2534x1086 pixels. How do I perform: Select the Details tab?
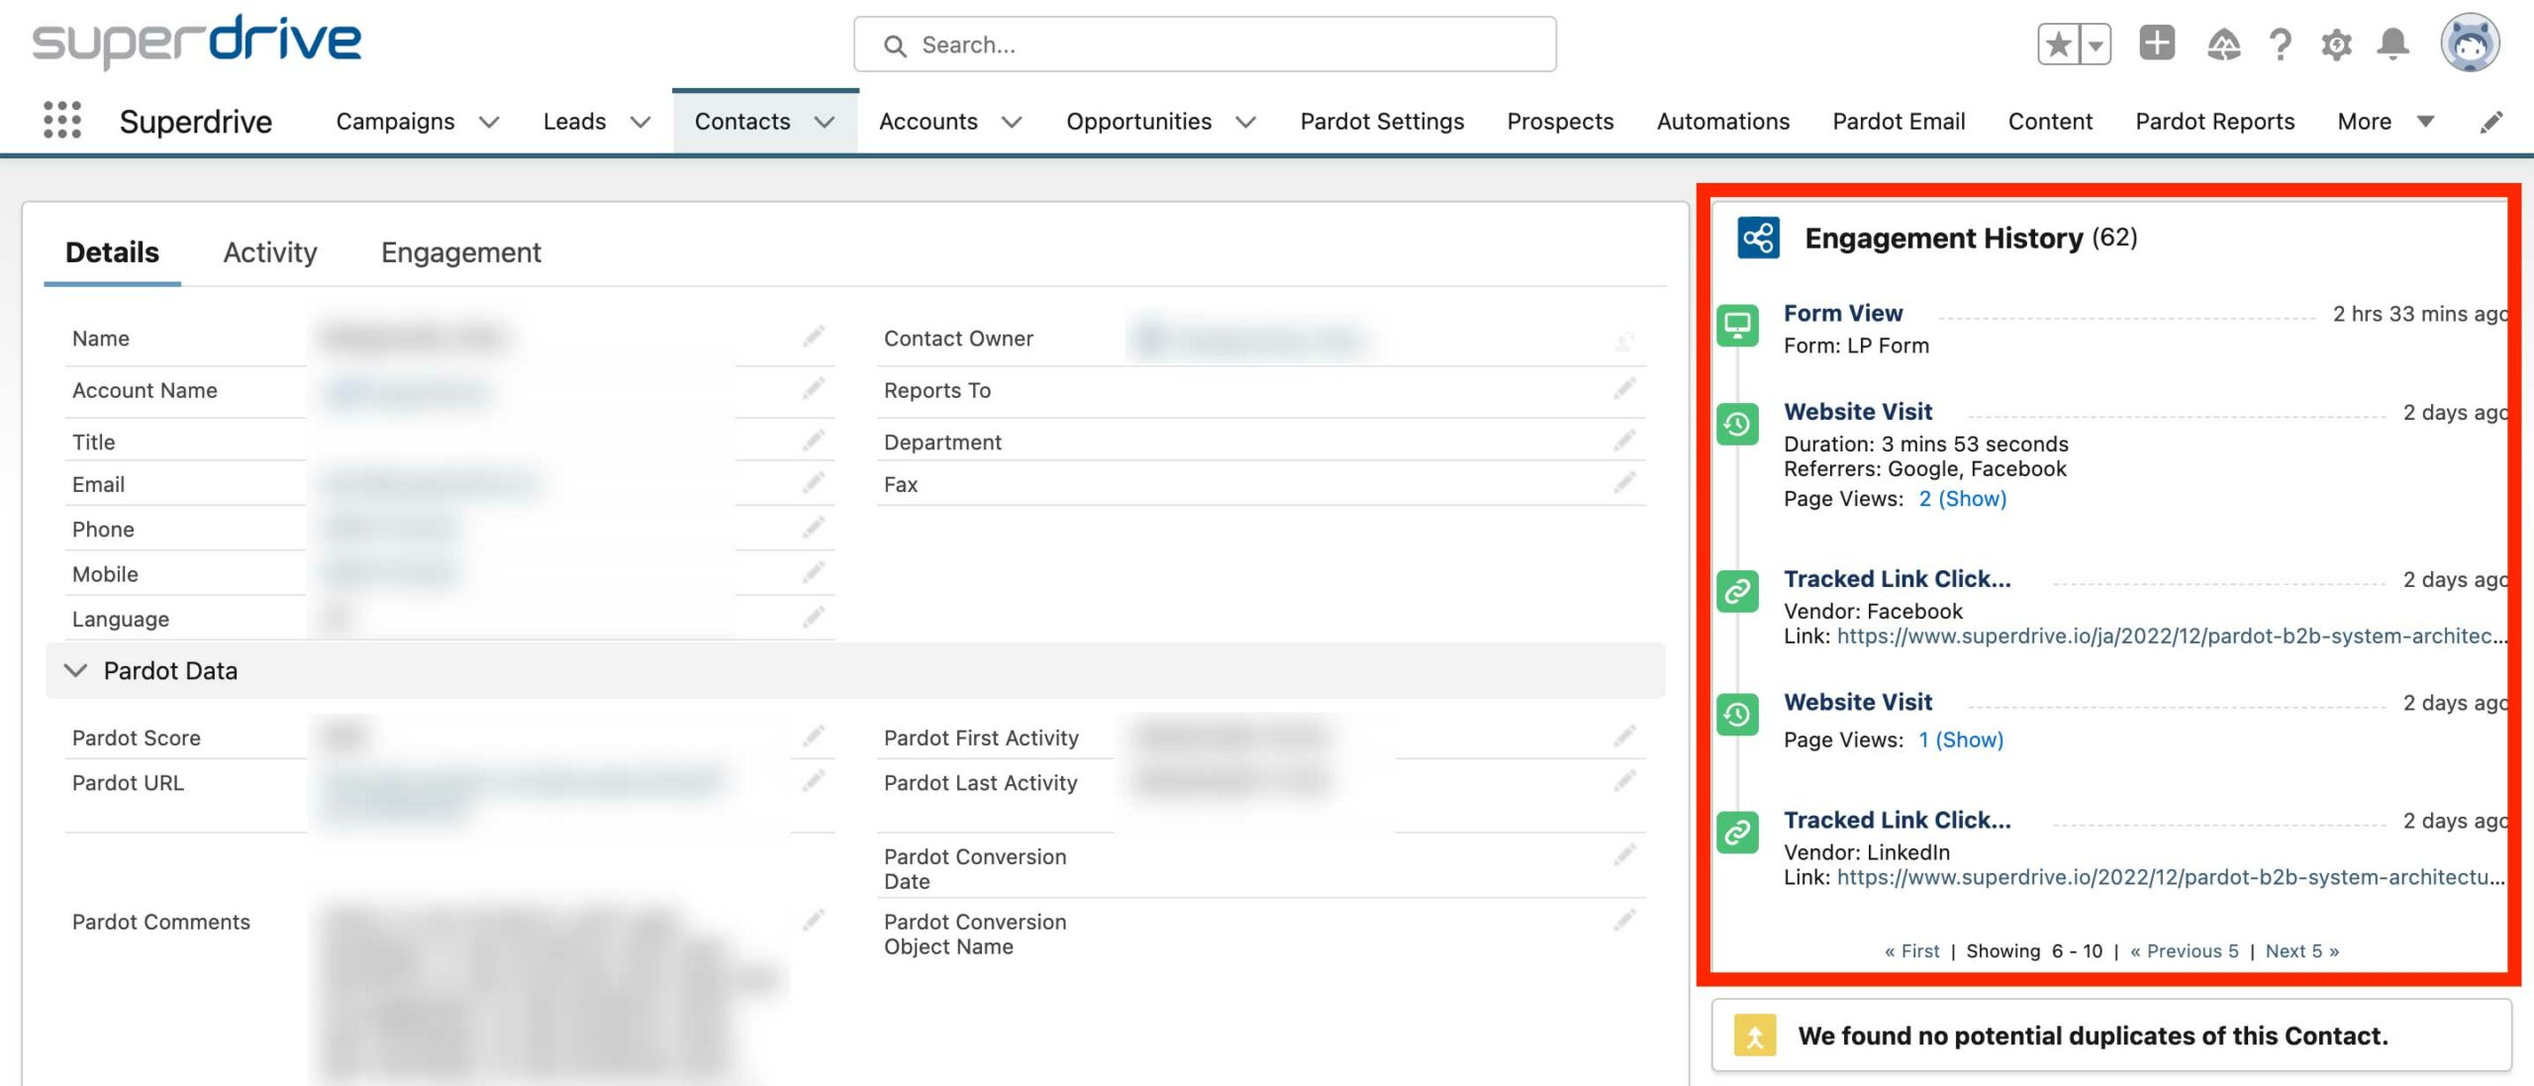coord(112,252)
